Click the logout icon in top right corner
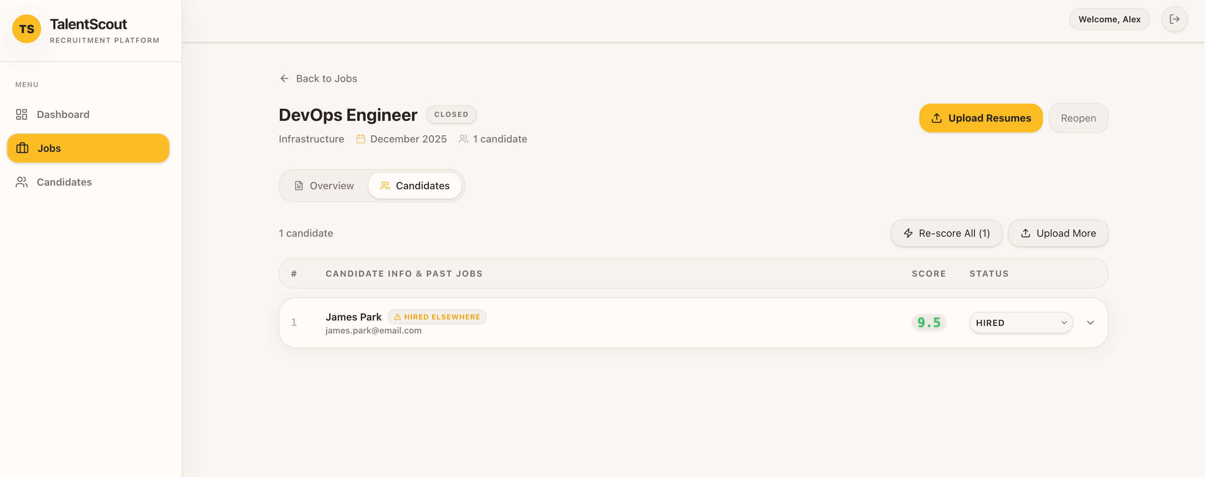Screen dimensions: 1205x477 click(x=1174, y=19)
